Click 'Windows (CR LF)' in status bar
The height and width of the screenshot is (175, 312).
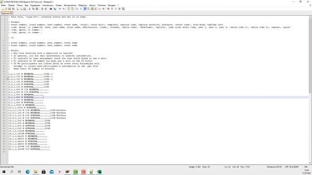(x=274, y=167)
